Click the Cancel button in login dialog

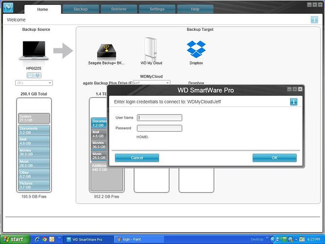(x=137, y=158)
